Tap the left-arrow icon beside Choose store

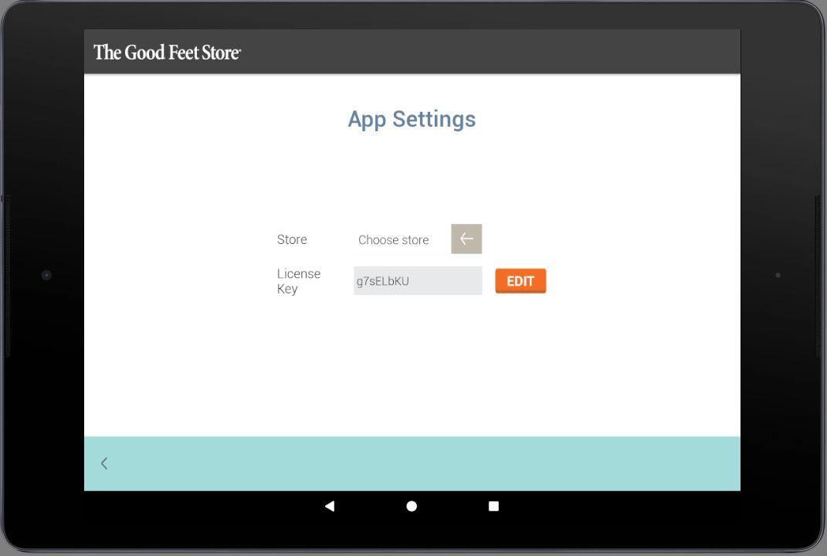[x=466, y=239]
